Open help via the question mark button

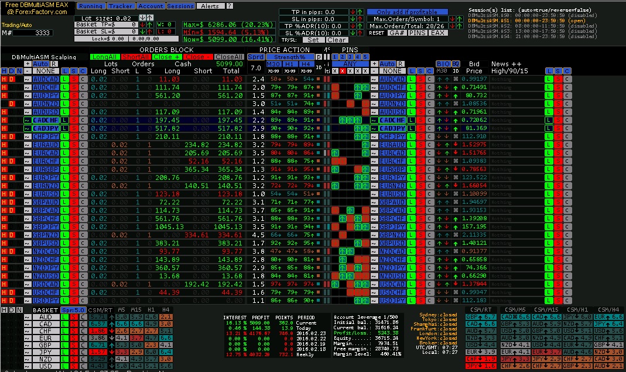pos(230,6)
